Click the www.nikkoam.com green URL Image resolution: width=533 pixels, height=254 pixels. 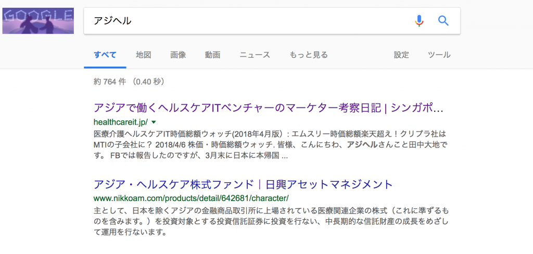click(x=191, y=198)
